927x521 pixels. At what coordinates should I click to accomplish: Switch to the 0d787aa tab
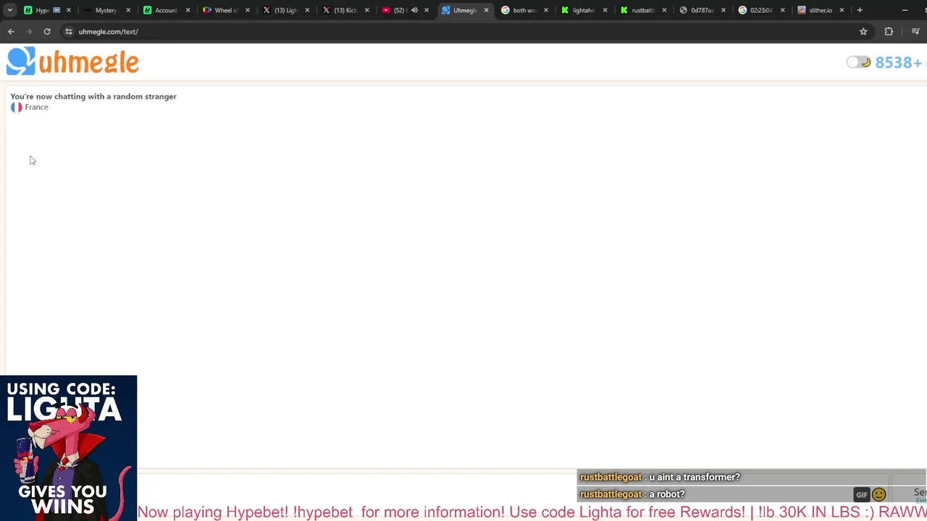pyautogui.click(x=701, y=10)
